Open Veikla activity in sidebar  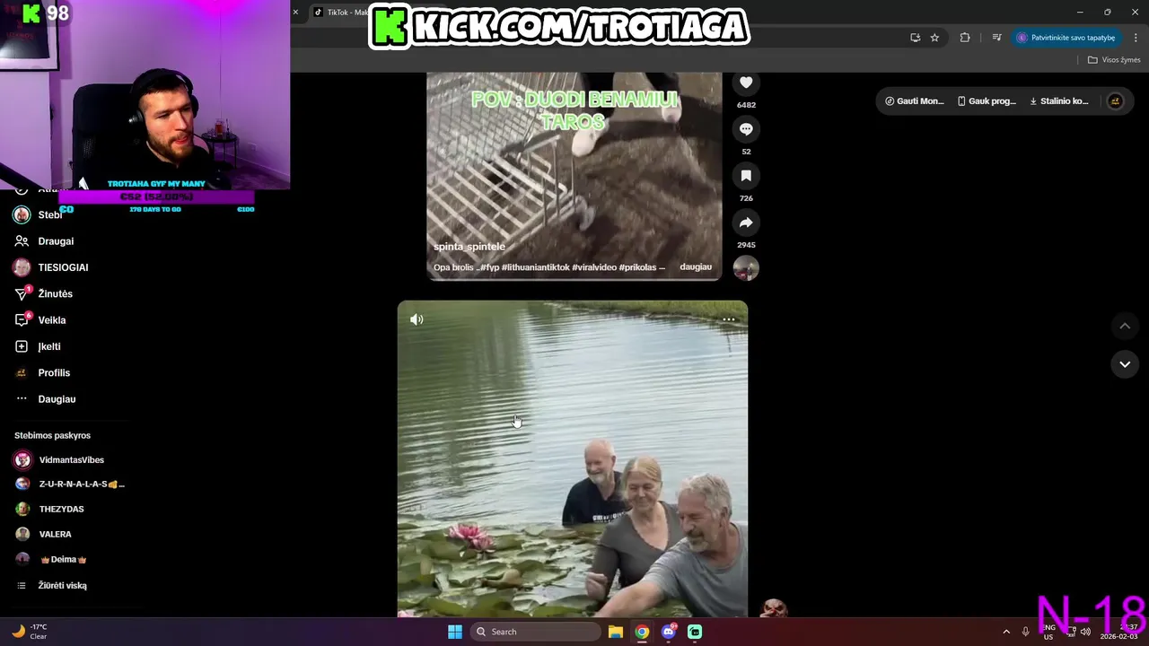52,320
